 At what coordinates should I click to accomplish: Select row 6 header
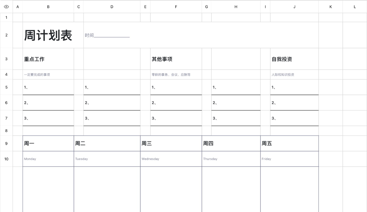(x=6, y=103)
